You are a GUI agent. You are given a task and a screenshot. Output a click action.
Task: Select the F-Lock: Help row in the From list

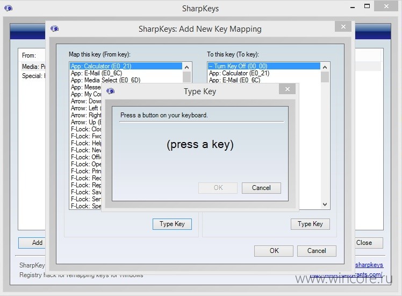pyautogui.click(x=85, y=143)
